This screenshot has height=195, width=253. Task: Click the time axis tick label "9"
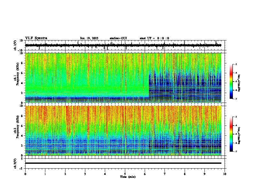[204, 174]
